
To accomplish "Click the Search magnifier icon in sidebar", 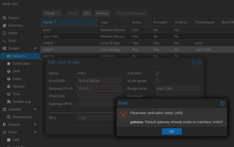I will click(x=4, y=18).
